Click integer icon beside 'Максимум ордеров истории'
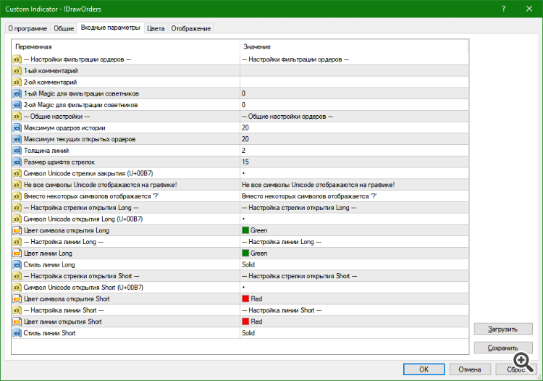Screen dimensions: 543x381 click(17, 127)
